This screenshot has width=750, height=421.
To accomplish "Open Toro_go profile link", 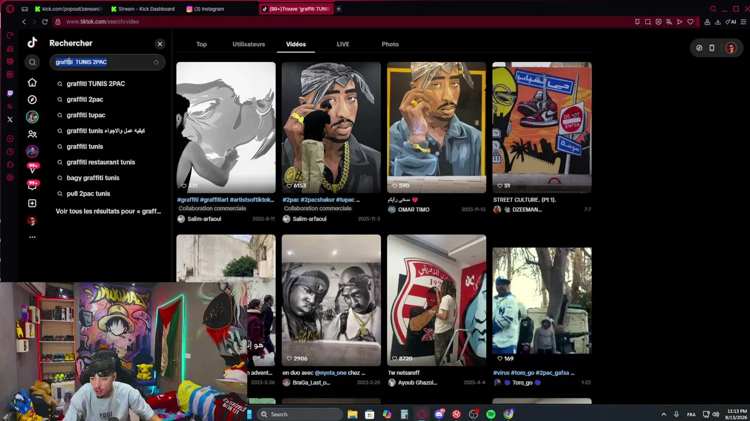I will [522, 383].
